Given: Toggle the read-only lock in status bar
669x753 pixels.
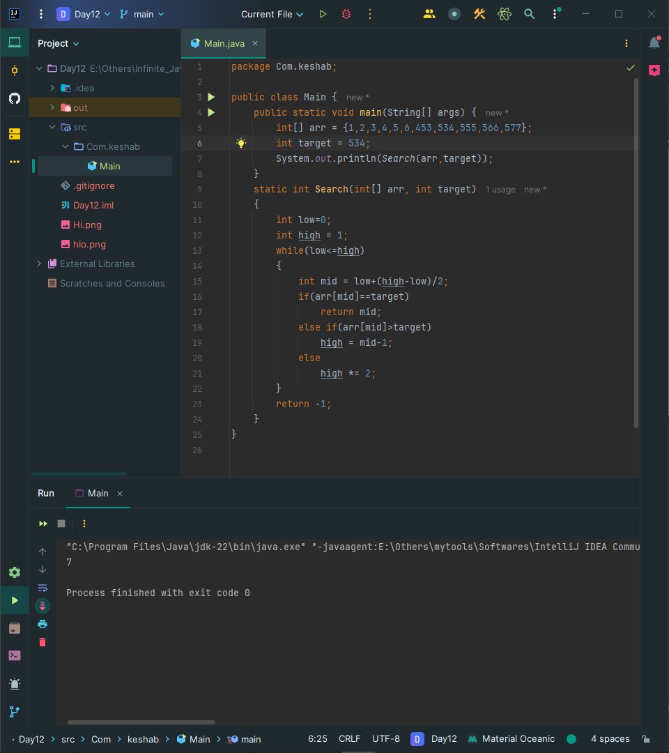Looking at the screenshot, I should (646, 739).
